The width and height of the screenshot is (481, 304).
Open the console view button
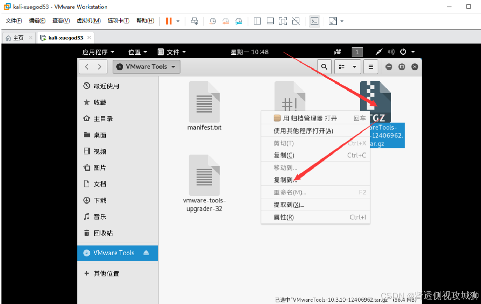[314, 21]
